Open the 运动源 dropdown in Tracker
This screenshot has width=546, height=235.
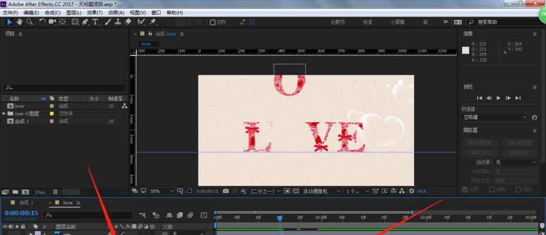tap(516, 162)
